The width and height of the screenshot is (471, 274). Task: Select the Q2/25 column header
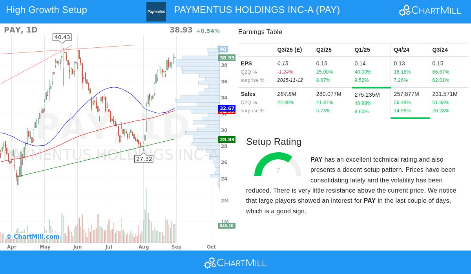point(324,50)
